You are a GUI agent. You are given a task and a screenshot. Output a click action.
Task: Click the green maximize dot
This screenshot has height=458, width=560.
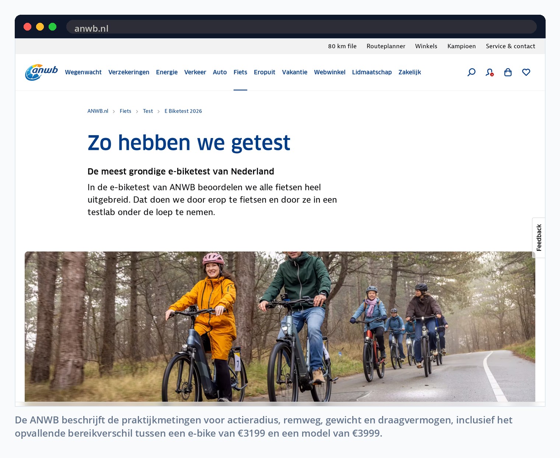click(52, 27)
